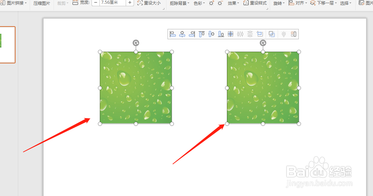Align pictures to vertical middle
373x196 pixels.
[211, 34]
